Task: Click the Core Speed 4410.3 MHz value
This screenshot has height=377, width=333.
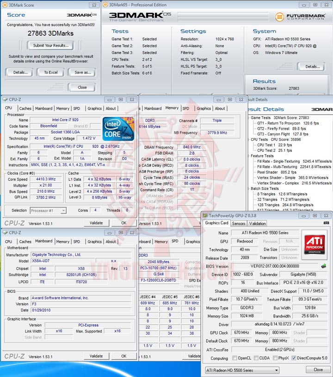Action: (x=46, y=179)
